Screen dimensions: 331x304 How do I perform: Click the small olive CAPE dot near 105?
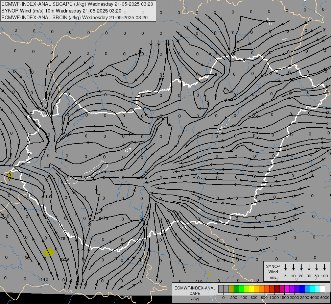point(209,275)
